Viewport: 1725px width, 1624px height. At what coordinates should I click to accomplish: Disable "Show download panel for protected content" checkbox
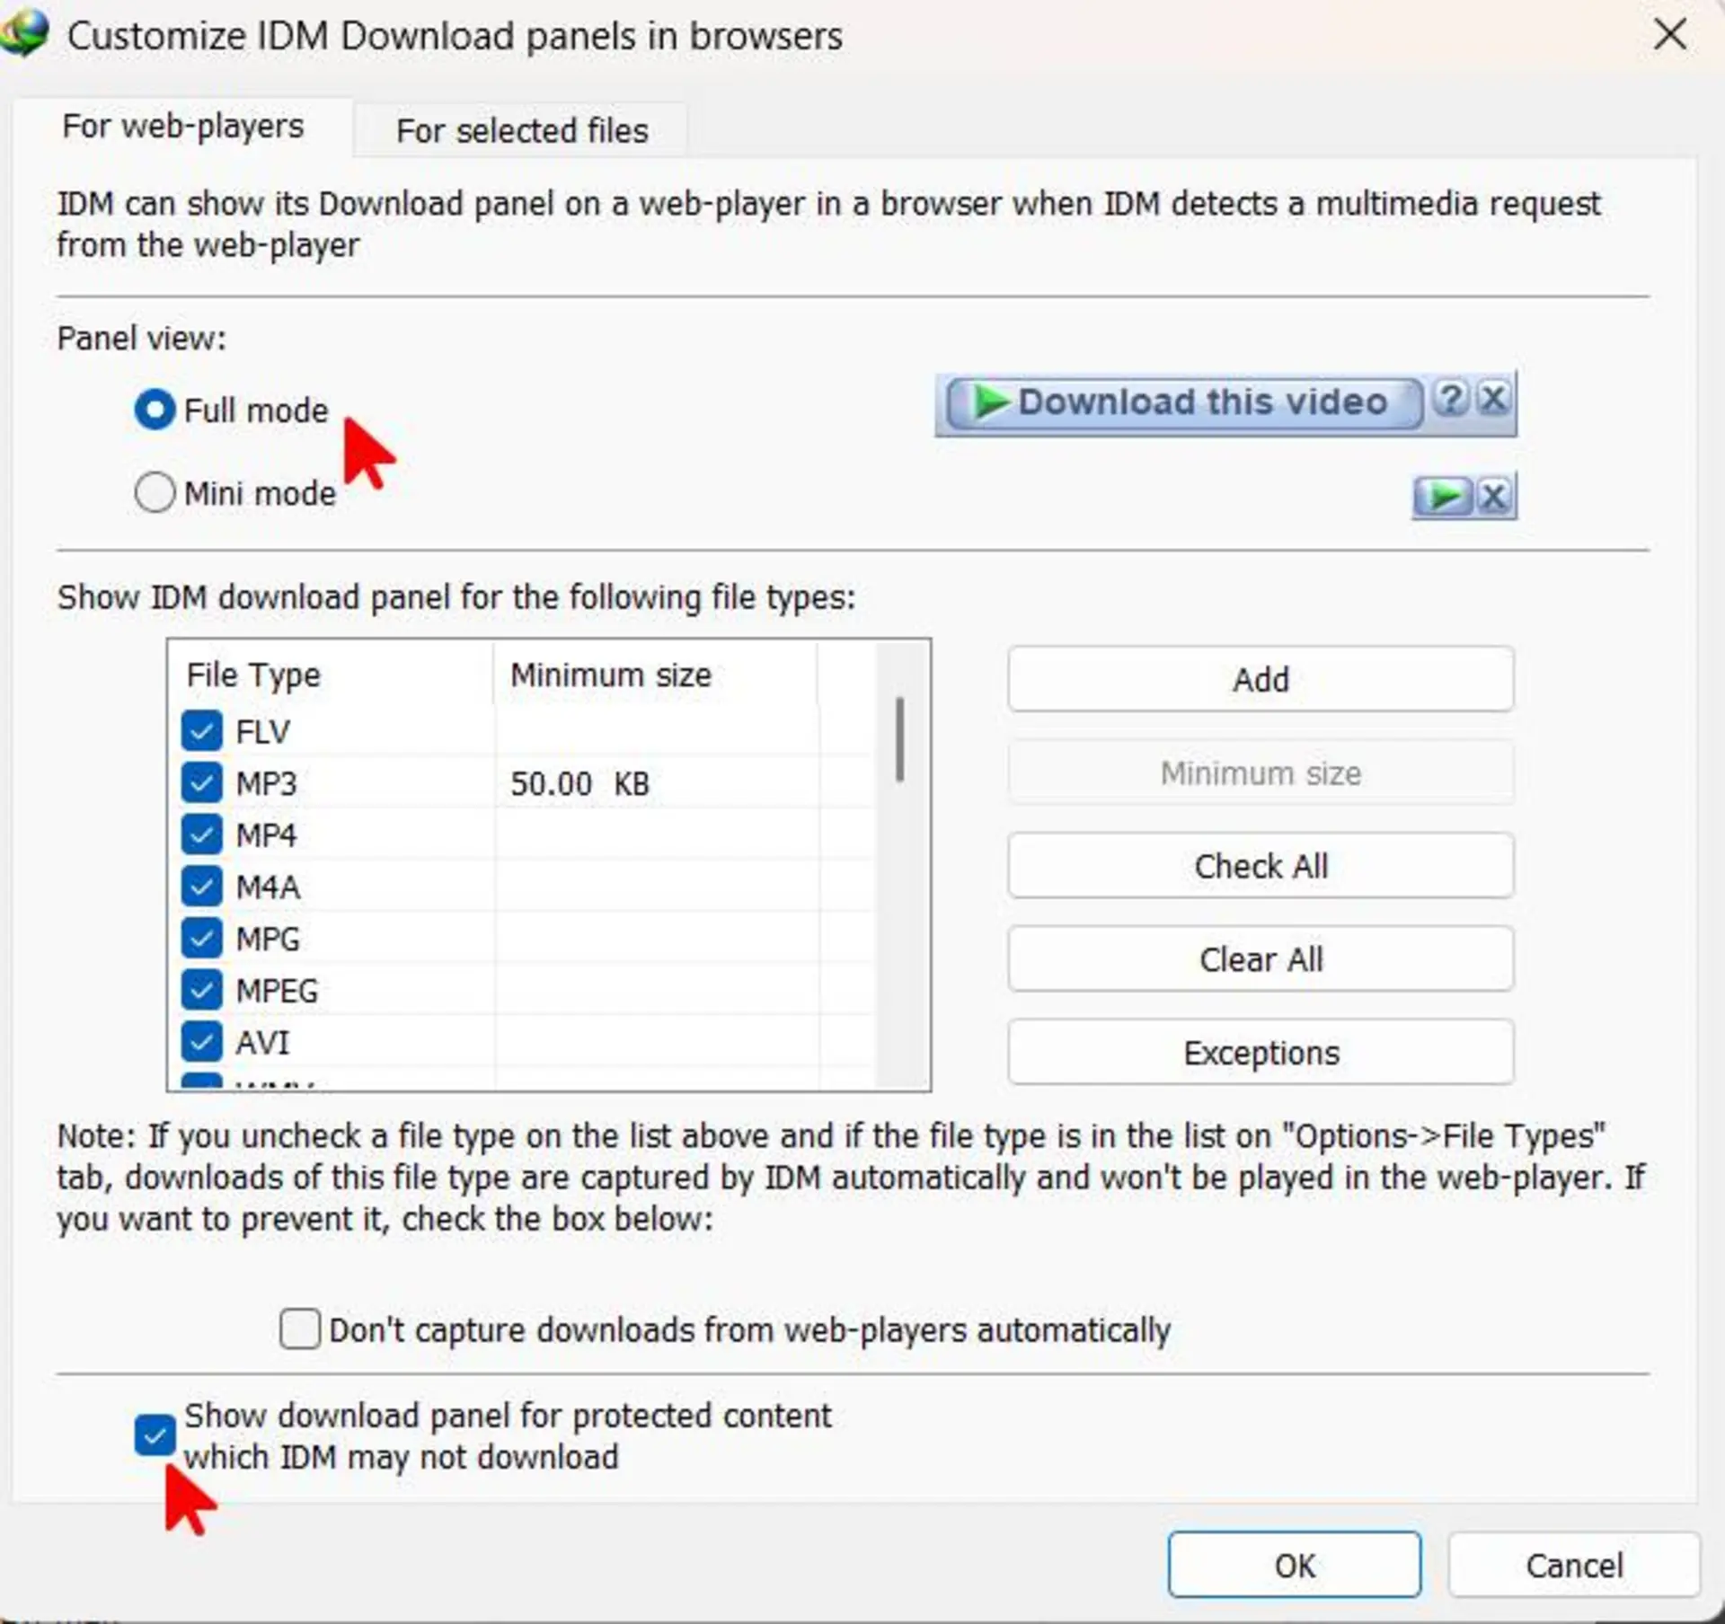coord(155,1435)
